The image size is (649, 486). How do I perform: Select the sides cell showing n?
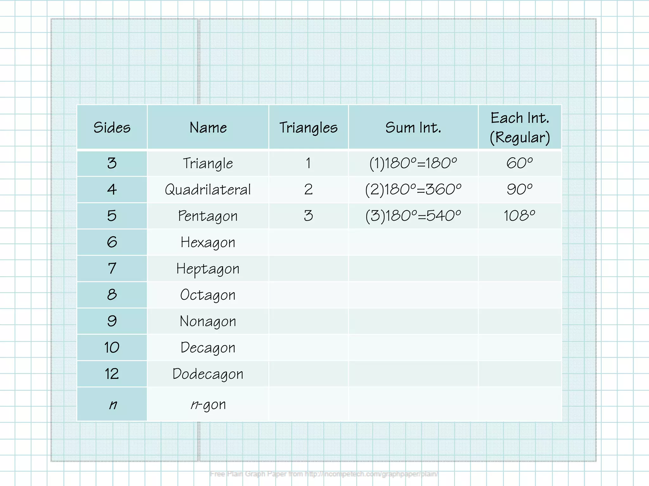pos(112,404)
